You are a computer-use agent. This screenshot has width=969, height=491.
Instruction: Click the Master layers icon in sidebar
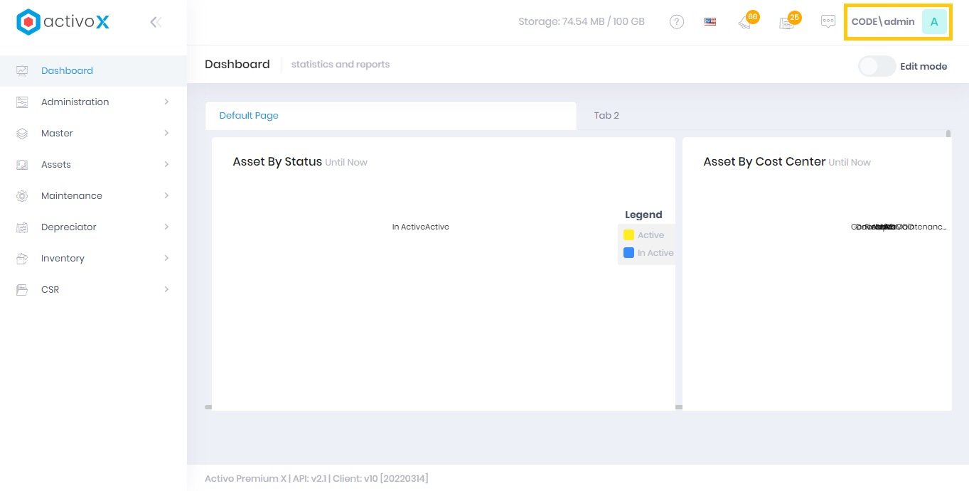click(21, 133)
